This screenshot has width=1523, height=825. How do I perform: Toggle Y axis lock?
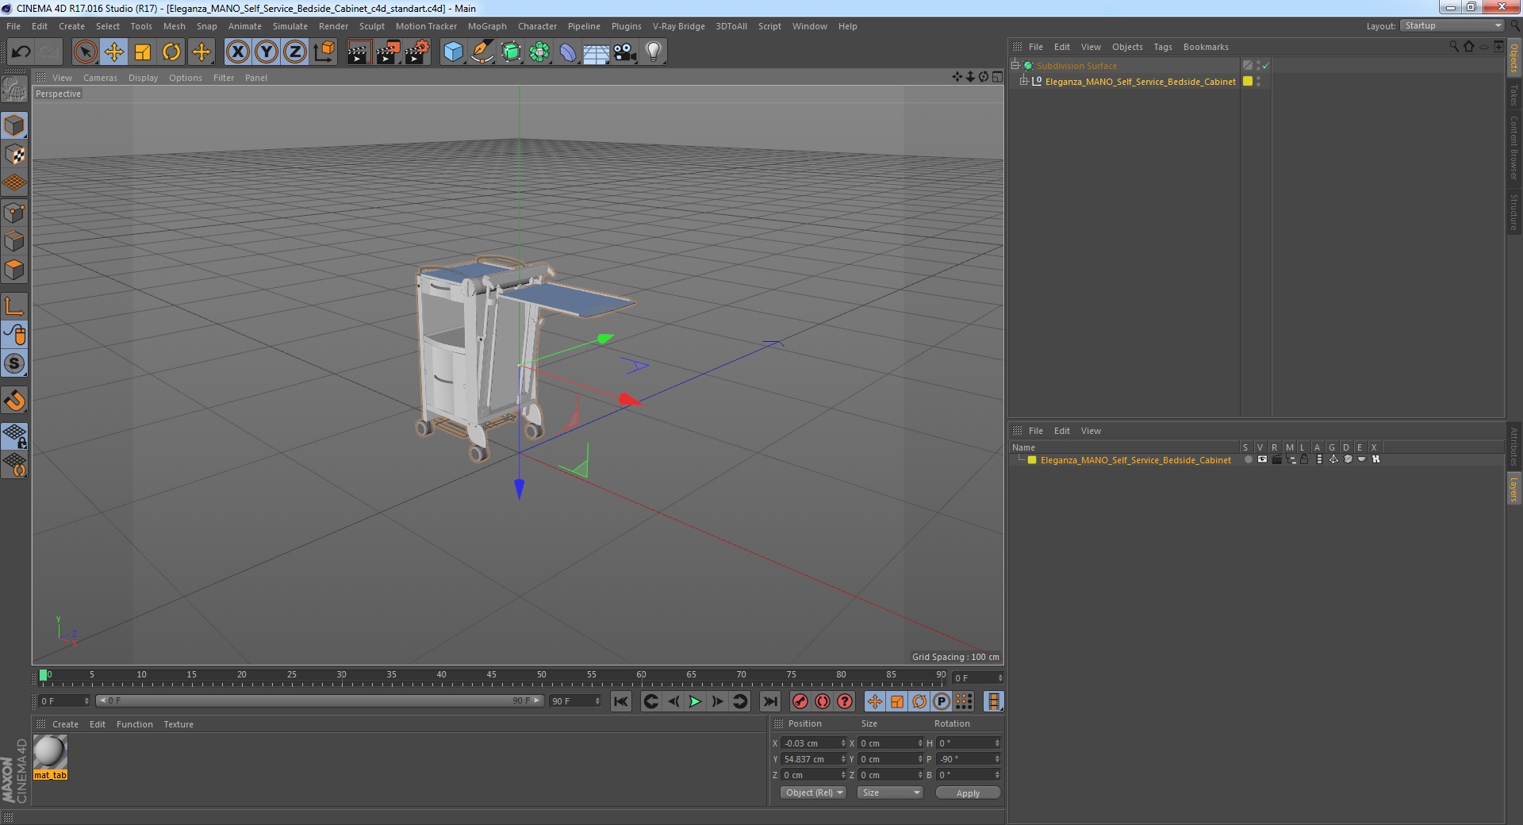[x=267, y=52]
